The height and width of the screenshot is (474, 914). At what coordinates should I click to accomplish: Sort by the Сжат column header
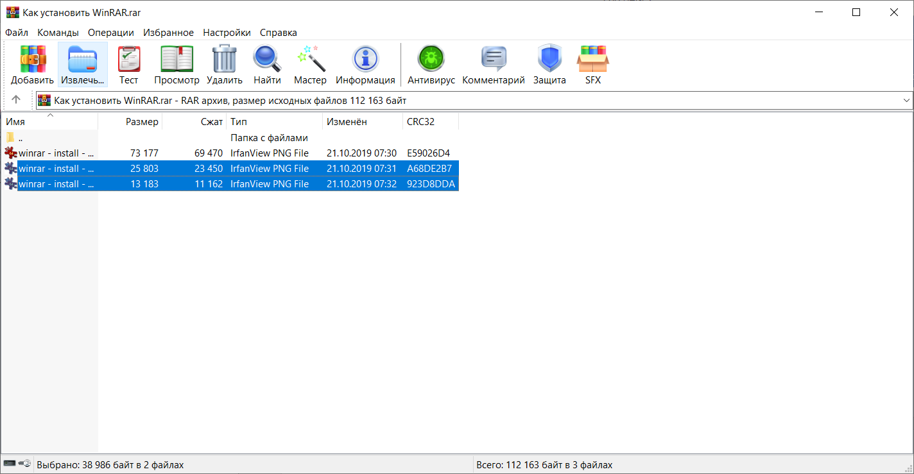(194, 121)
